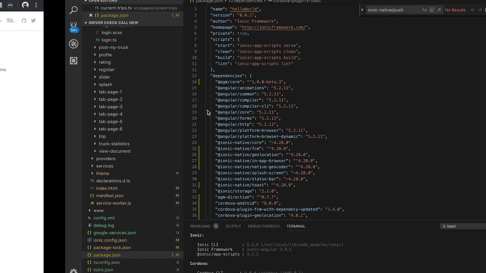The height and width of the screenshot is (273, 486).
Task: Open the Debug view in the activity bar
Action: pos(74,44)
